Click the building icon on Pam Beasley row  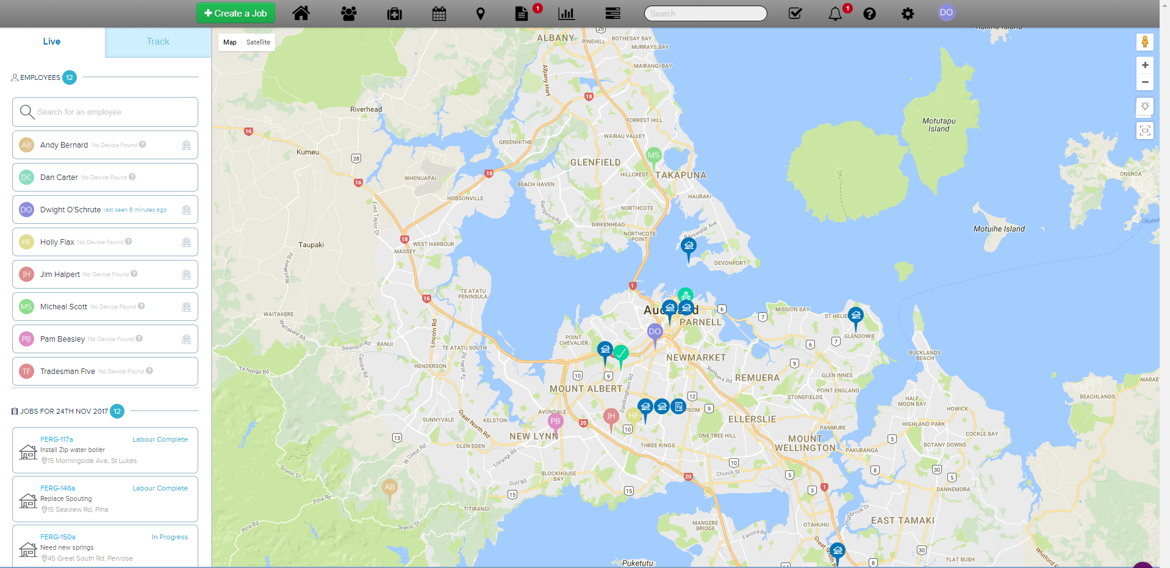pos(187,339)
